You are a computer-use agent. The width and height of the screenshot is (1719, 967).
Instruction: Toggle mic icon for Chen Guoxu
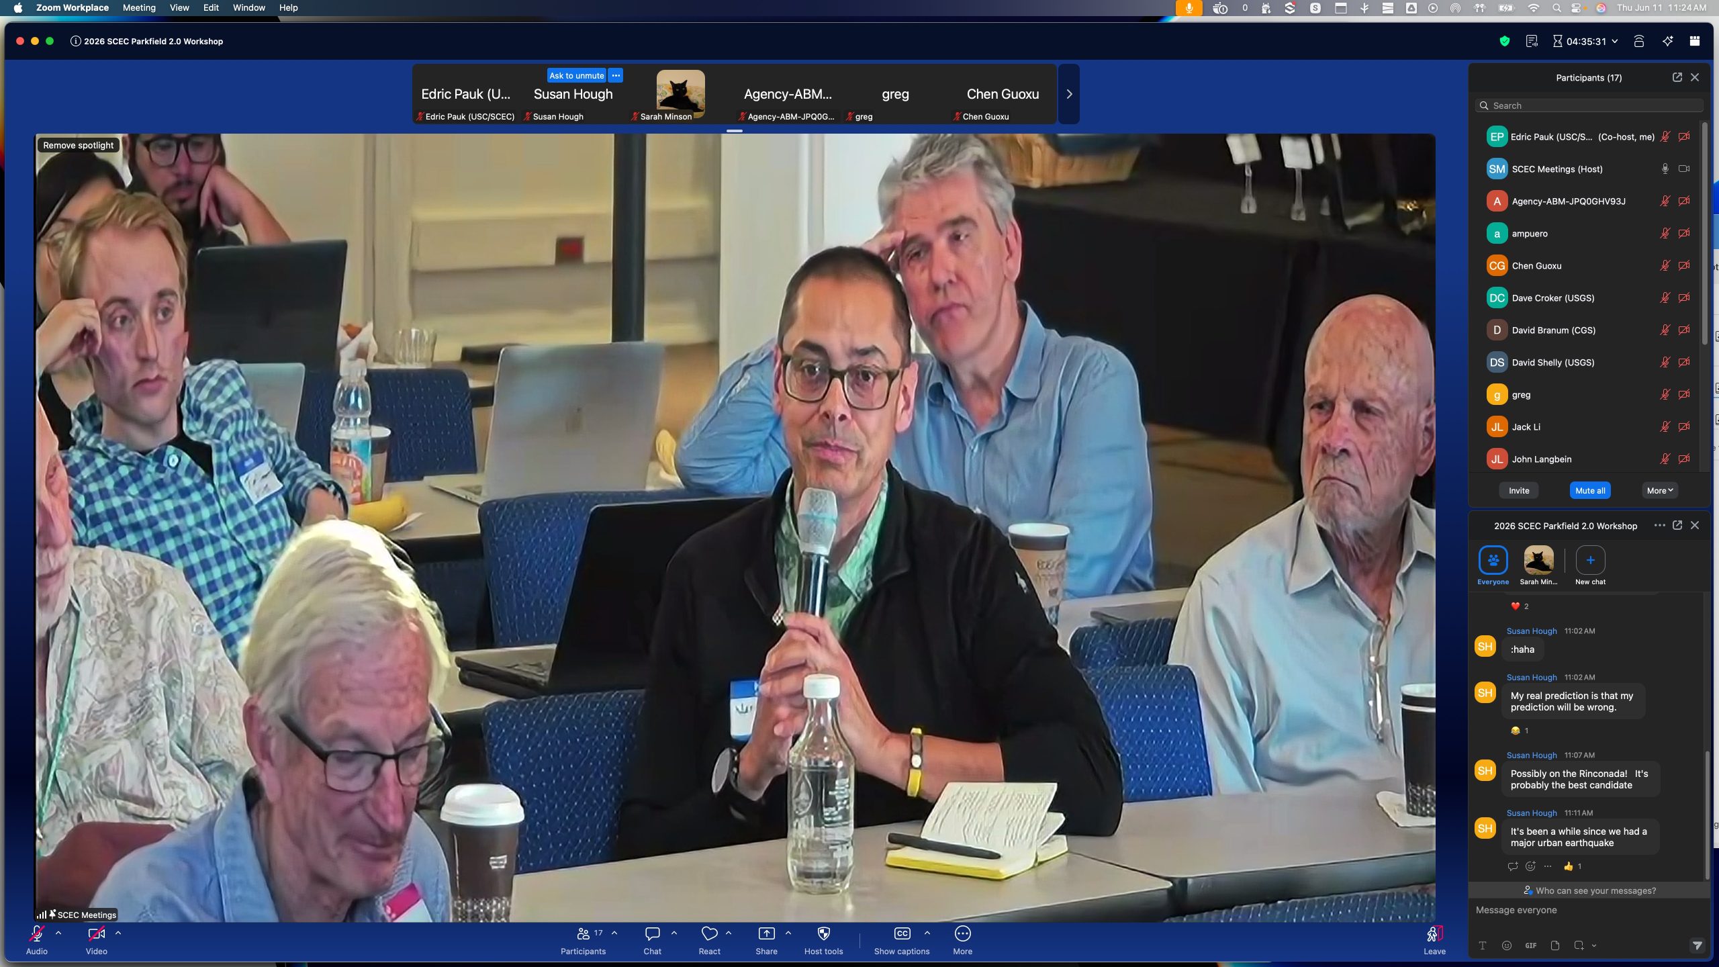click(x=1665, y=266)
